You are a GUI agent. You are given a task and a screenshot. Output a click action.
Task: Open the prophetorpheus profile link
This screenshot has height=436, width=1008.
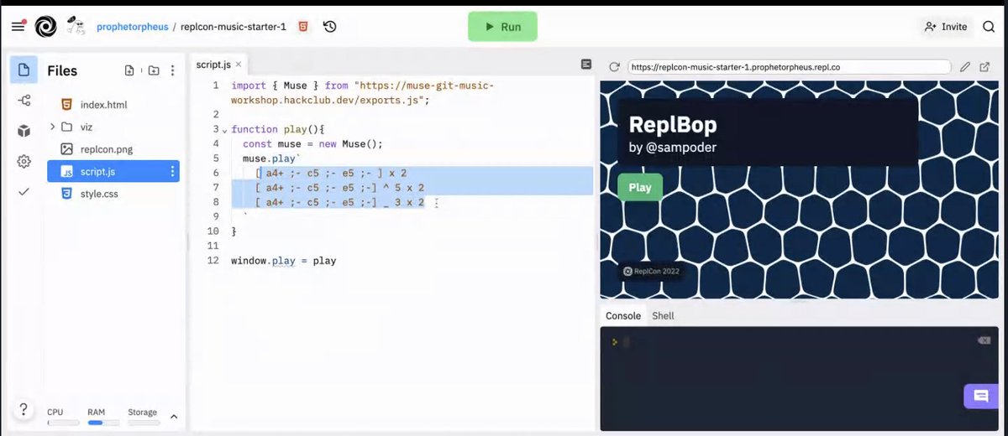coord(133,27)
